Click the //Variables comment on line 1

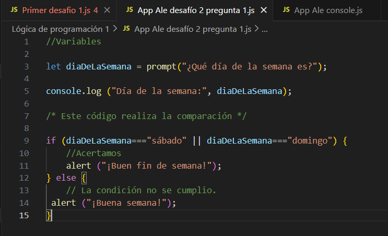[x=74, y=41]
